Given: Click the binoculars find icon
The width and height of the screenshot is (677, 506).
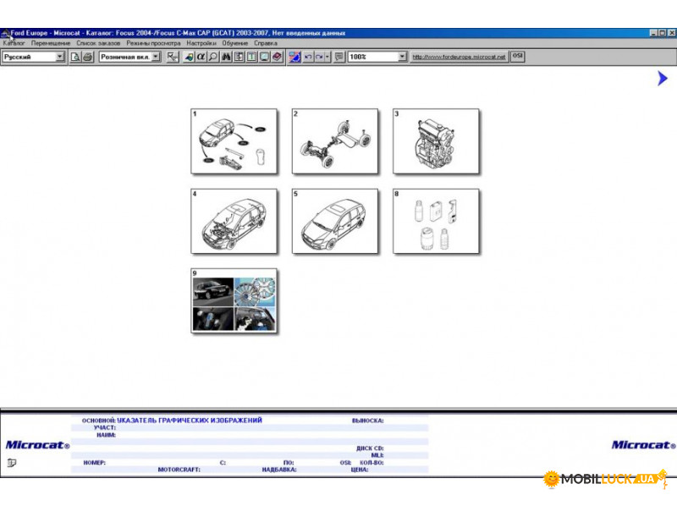Looking at the screenshot, I should pyautogui.click(x=227, y=57).
